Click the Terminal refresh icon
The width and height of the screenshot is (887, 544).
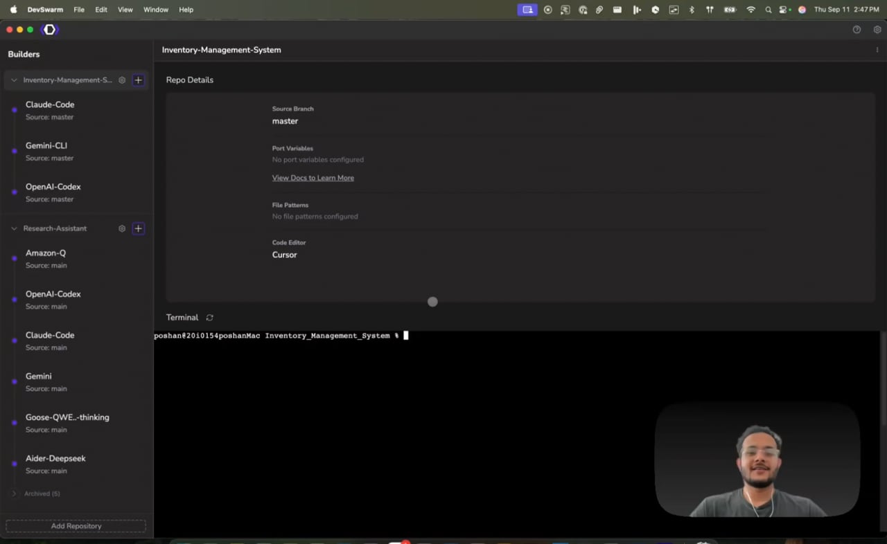(209, 318)
